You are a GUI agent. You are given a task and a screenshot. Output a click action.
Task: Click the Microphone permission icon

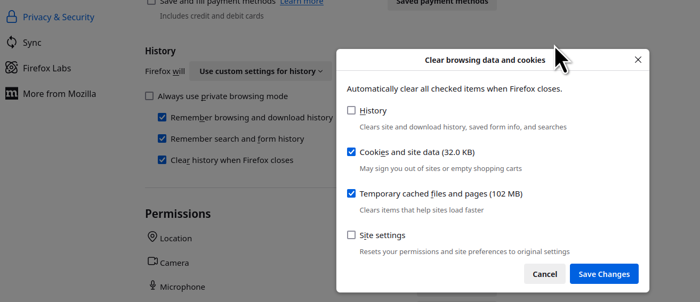(152, 286)
